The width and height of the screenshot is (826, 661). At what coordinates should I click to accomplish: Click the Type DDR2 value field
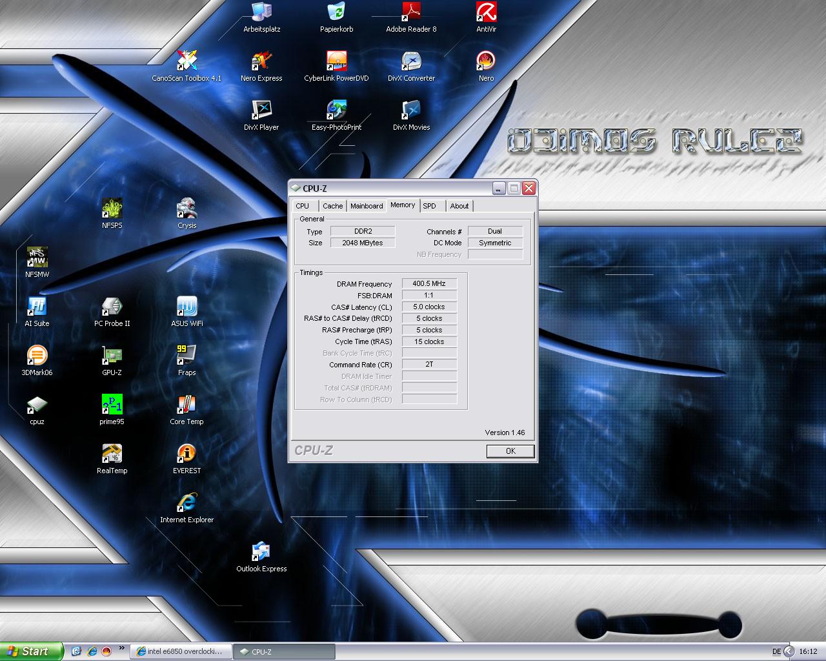pyautogui.click(x=363, y=231)
